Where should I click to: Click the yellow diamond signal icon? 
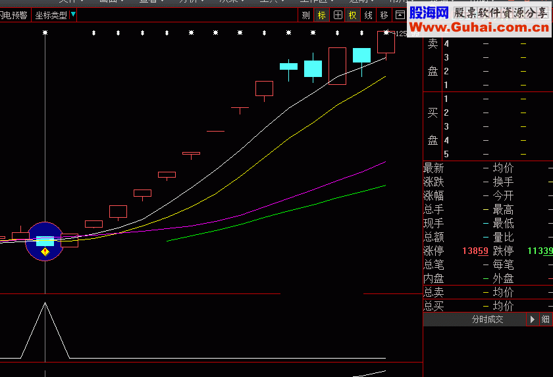pyautogui.click(x=45, y=251)
